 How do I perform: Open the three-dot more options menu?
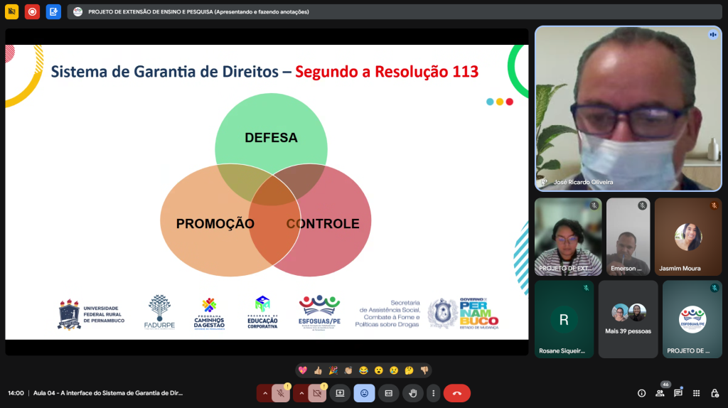[433, 393]
